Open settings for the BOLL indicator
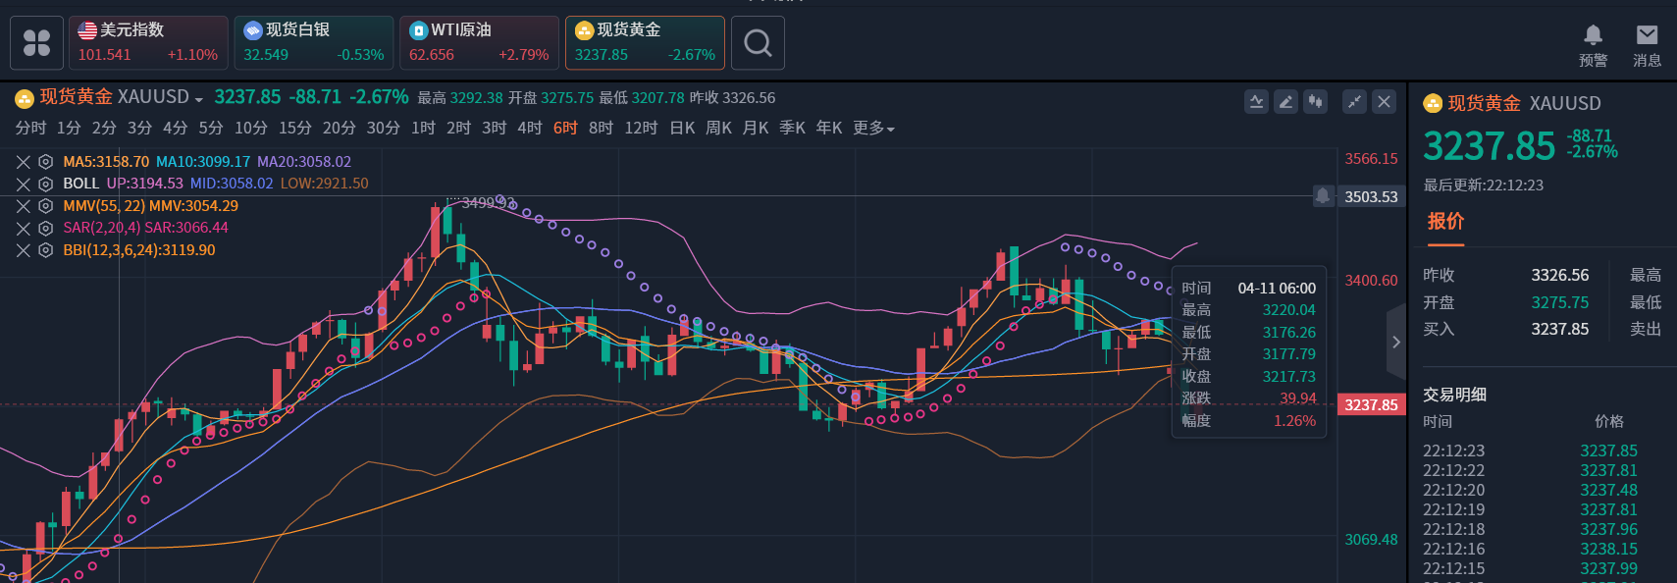The image size is (1677, 583). click(x=45, y=184)
